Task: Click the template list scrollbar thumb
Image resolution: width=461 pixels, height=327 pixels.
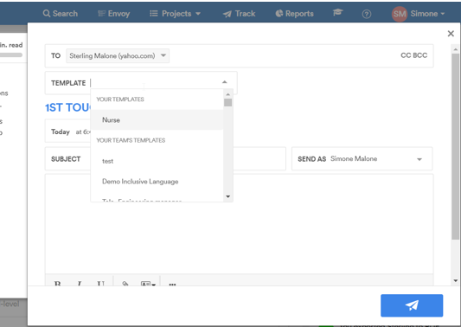Action: pos(227,103)
